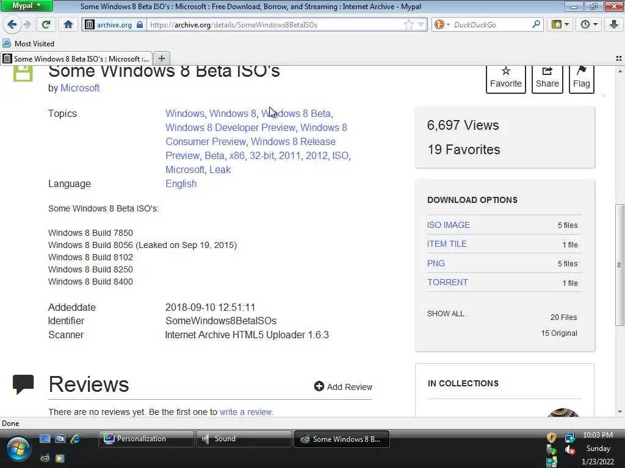
Task: Click the tab groups grid icon
Action: (619, 58)
